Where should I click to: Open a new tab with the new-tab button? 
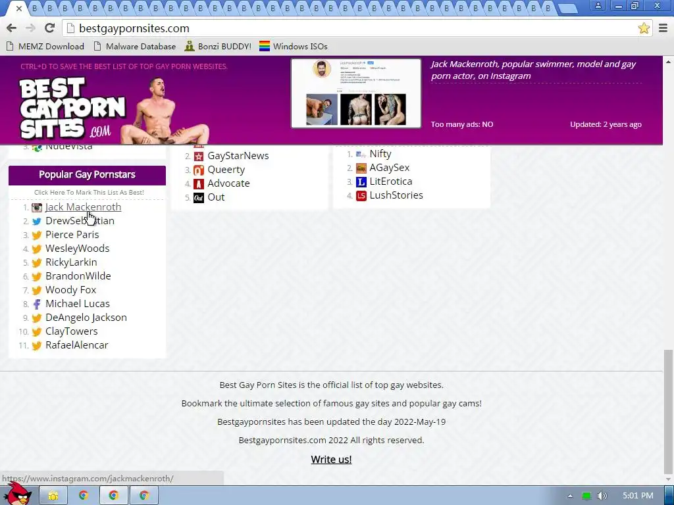[x=568, y=8]
